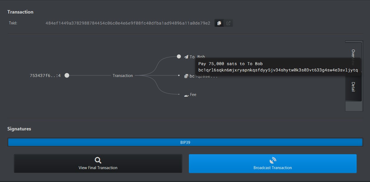Switch to the Detail tab

353,87
